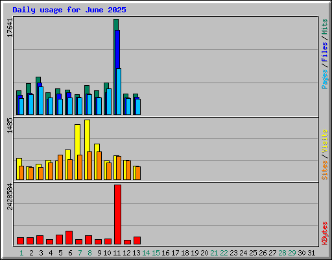Click day 19 on the x-axis
The height and width of the screenshot is (260, 332).
click(195, 253)
